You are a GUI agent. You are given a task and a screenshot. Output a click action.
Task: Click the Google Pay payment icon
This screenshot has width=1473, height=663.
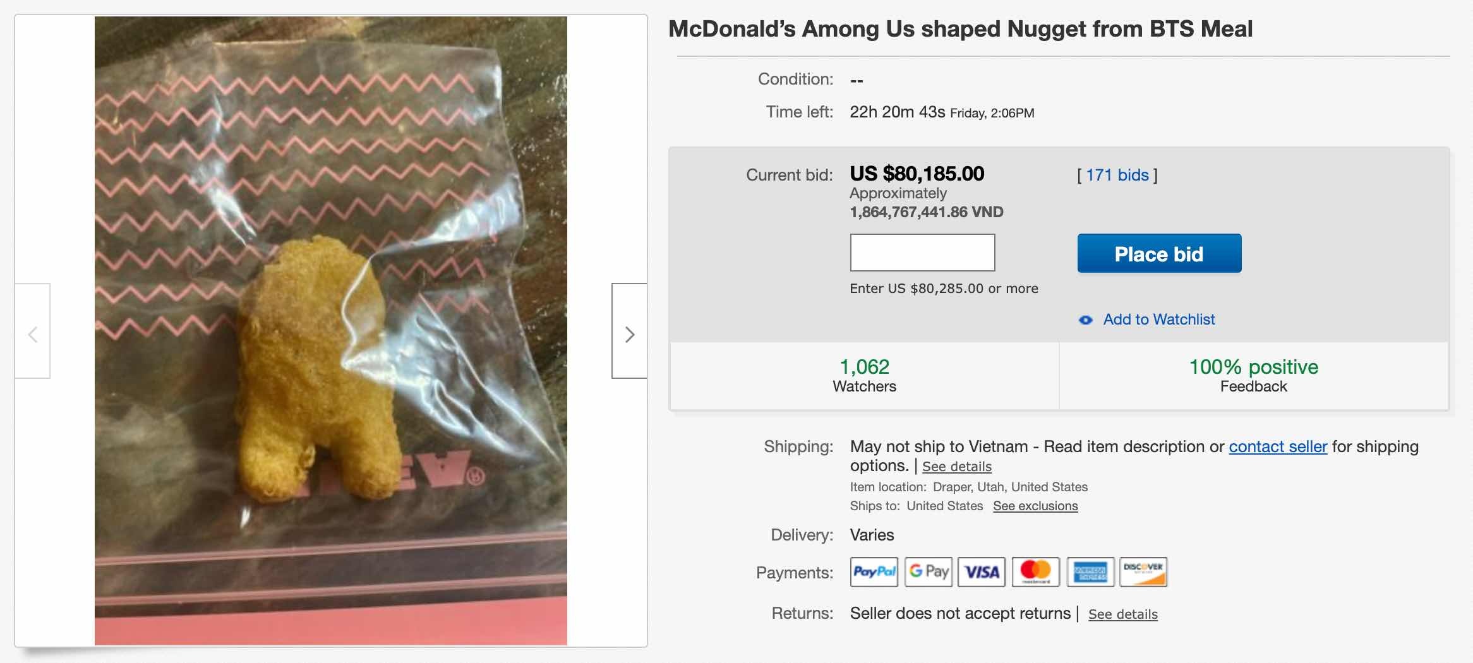tap(928, 572)
